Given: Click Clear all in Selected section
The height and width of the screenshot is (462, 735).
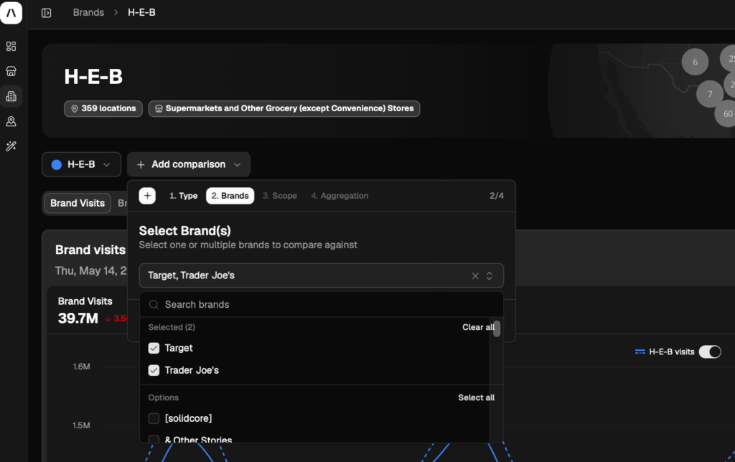Looking at the screenshot, I should pyautogui.click(x=478, y=328).
